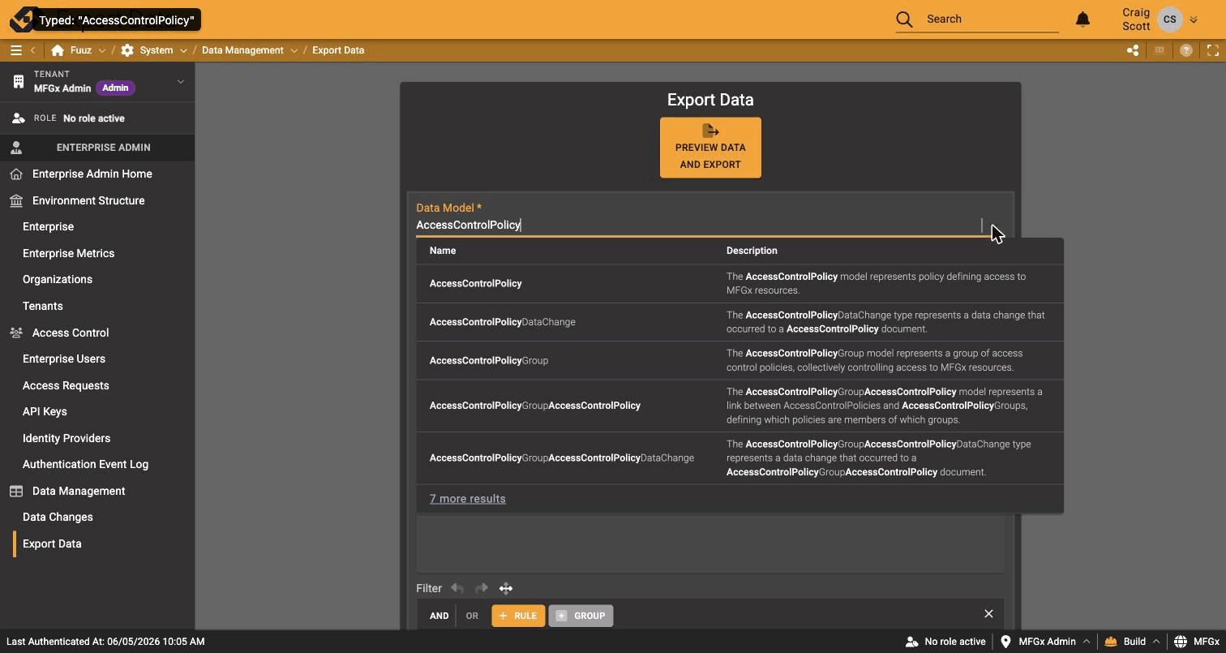Open Enterprise item in sidebar
The image size is (1226, 653).
(48, 226)
